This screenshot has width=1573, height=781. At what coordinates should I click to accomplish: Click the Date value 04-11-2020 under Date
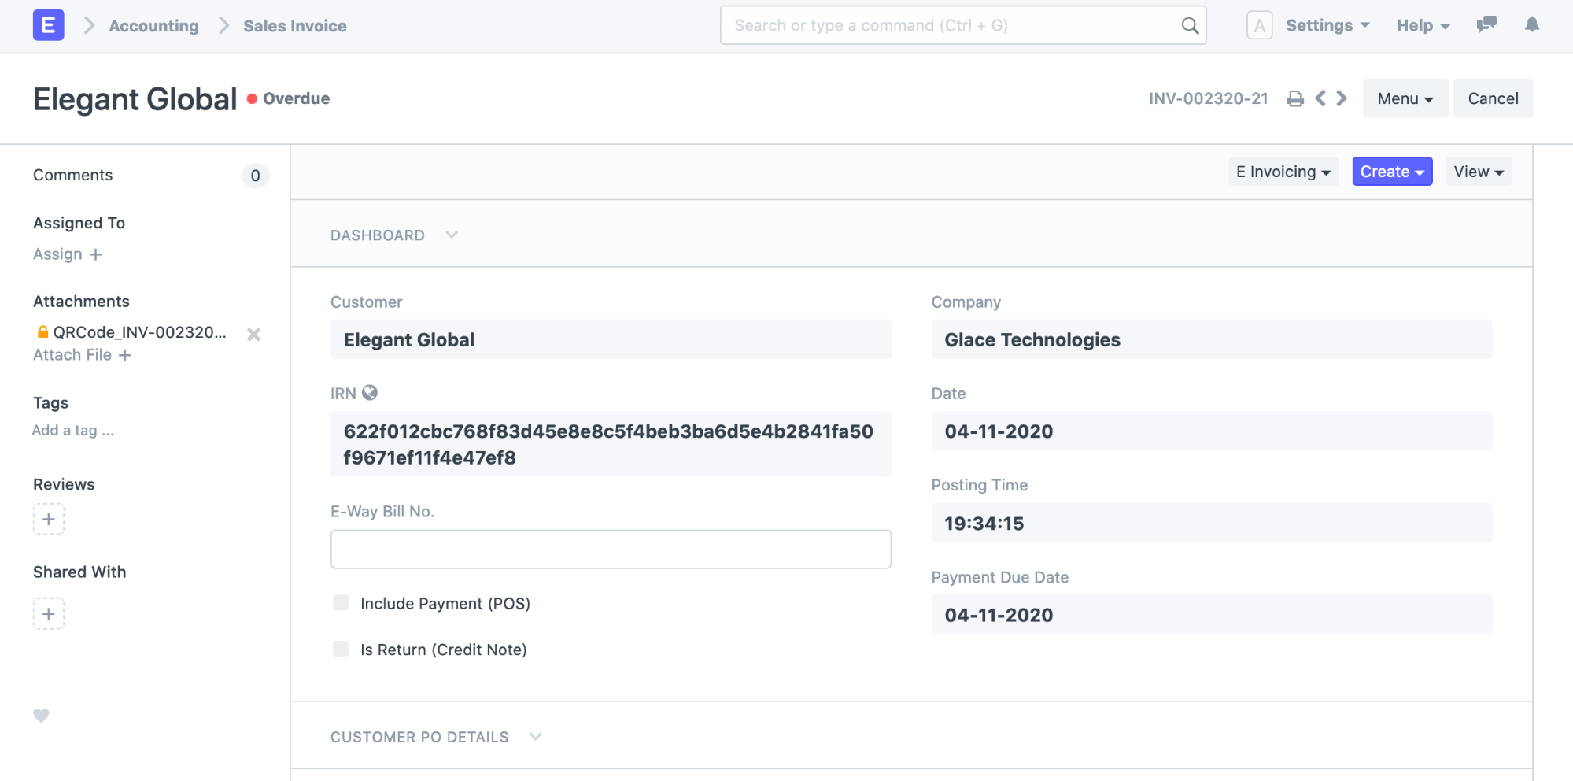pyautogui.click(x=1212, y=431)
